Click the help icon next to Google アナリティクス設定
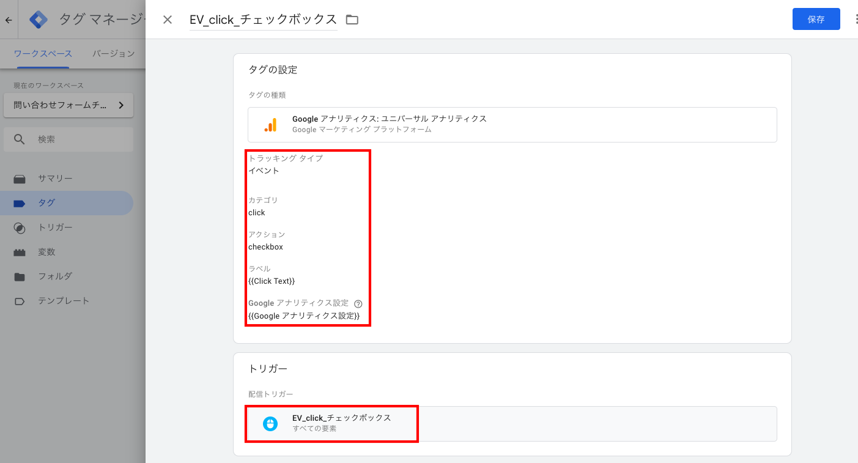Image resolution: width=858 pixels, height=463 pixels. pos(358,303)
